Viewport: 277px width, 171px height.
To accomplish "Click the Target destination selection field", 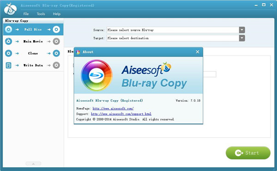I will [x=173, y=38].
